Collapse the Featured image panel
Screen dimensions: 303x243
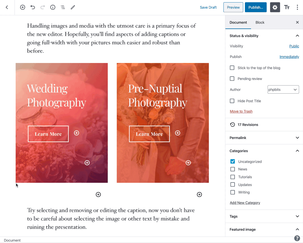(x=264, y=229)
